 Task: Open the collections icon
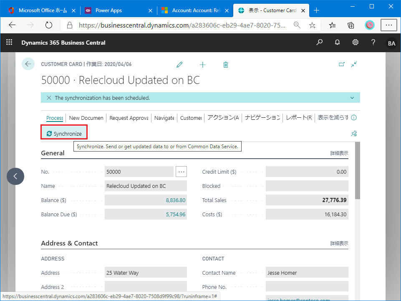click(x=351, y=25)
